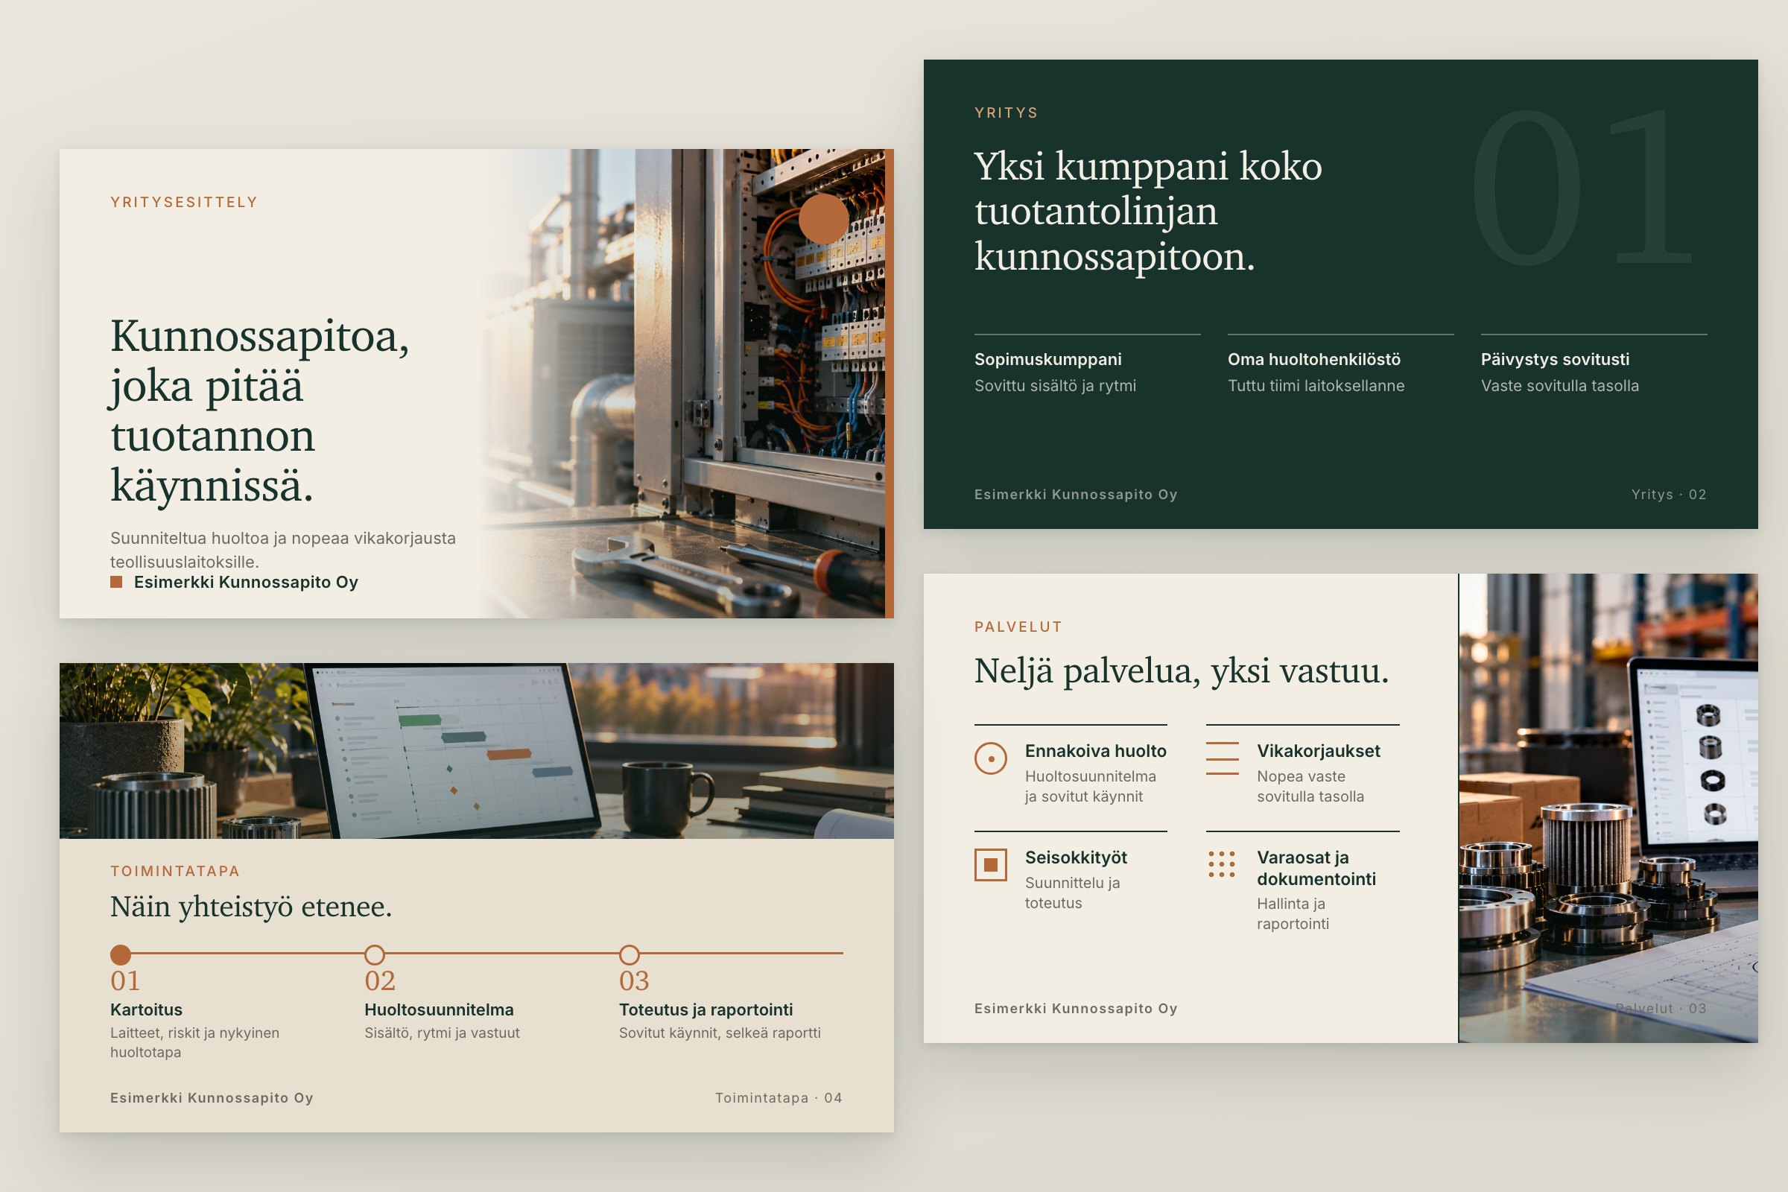Click the 'Oma huoltohenkilöstö' column title
The height and width of the screenshot is (1192, 1788).
point(1314,360)
